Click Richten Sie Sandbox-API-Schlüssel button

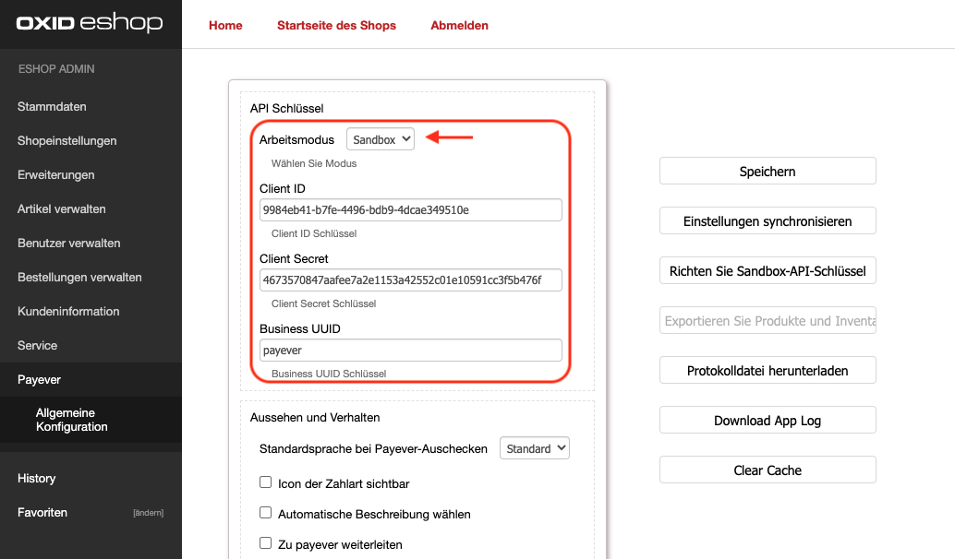pyautogui.click(x=768, y=270)
